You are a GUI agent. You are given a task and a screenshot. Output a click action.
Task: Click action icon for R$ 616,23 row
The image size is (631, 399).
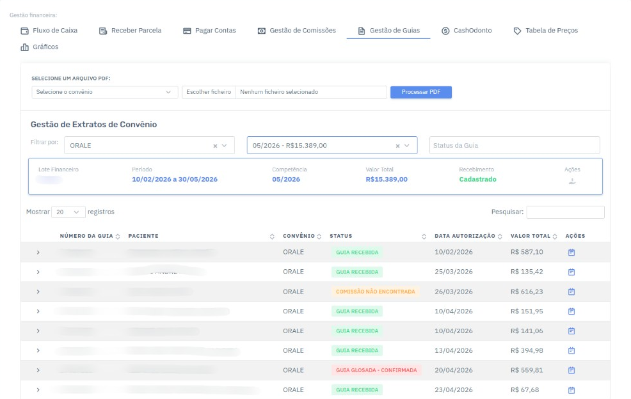571,292
